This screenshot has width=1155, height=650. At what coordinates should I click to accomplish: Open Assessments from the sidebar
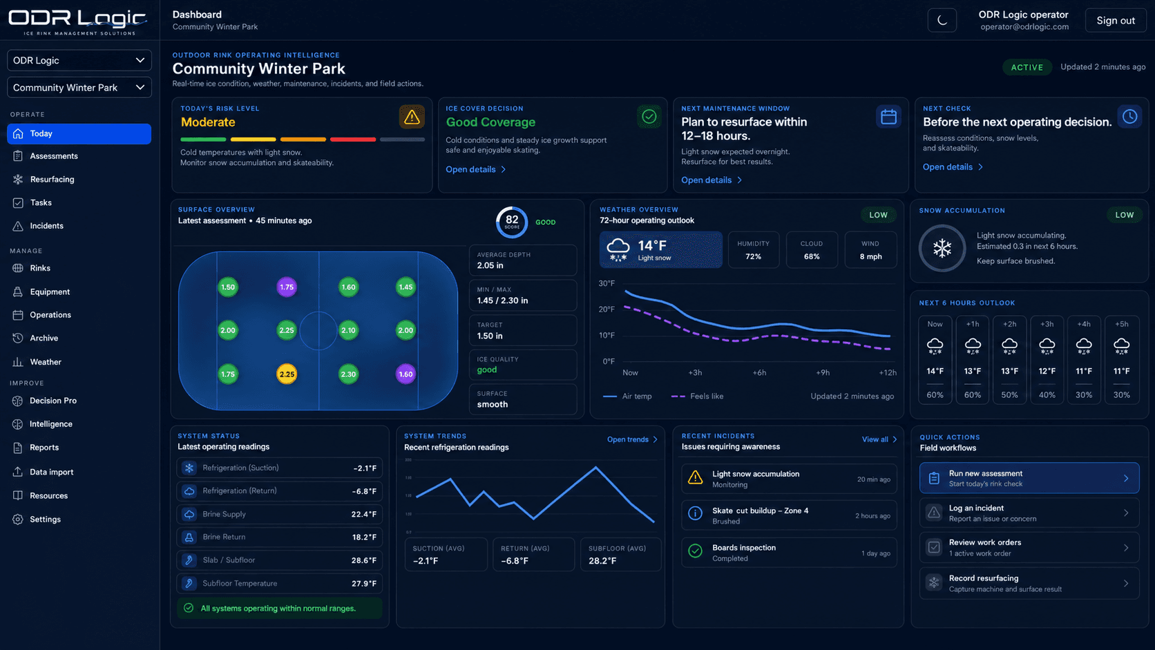point(54,156)
